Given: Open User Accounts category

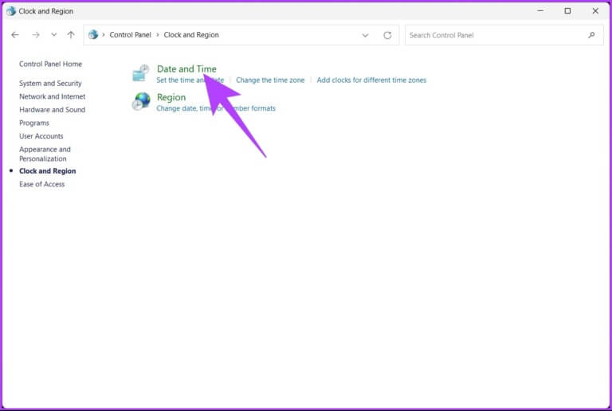Looking at the screenshot, I should pos(41,136).
